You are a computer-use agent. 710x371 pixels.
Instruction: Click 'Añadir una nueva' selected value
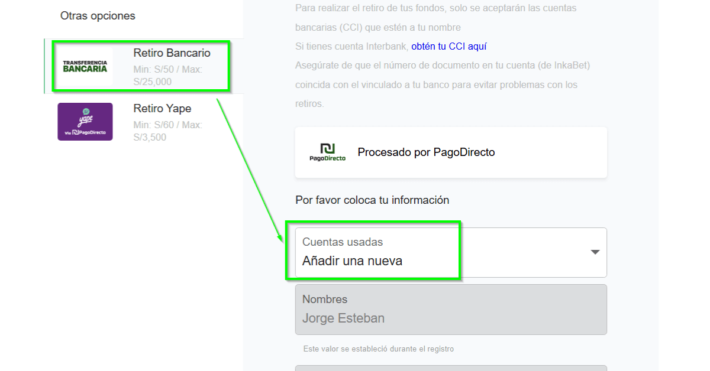click(352, 261)
